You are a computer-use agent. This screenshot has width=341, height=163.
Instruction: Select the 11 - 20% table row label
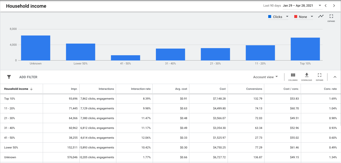click(x=10, y=108)
